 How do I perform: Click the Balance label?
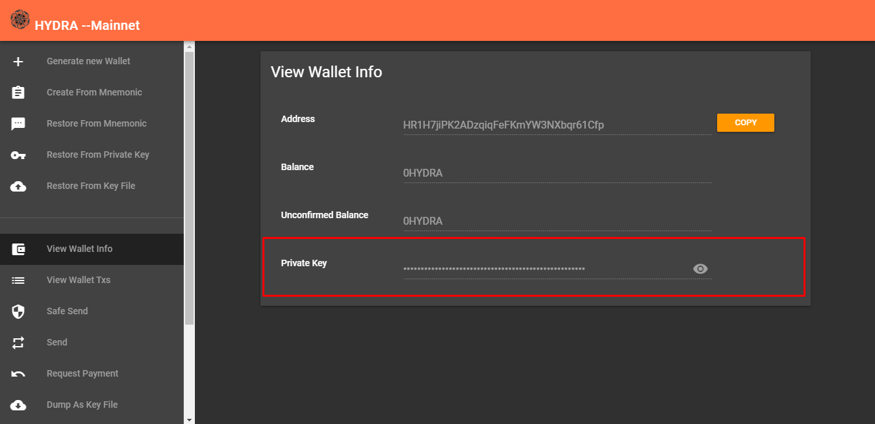pos(298,167)
